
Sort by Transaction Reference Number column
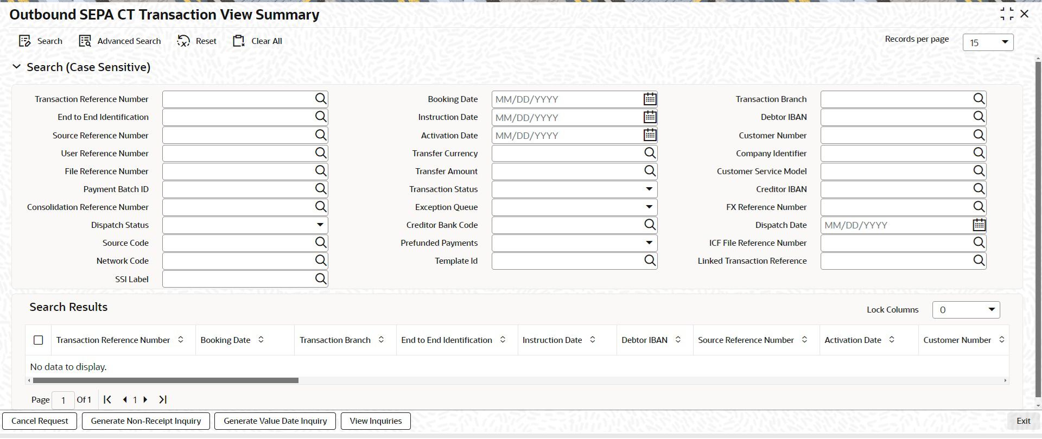pyautogui.click(x=181, y=340)
